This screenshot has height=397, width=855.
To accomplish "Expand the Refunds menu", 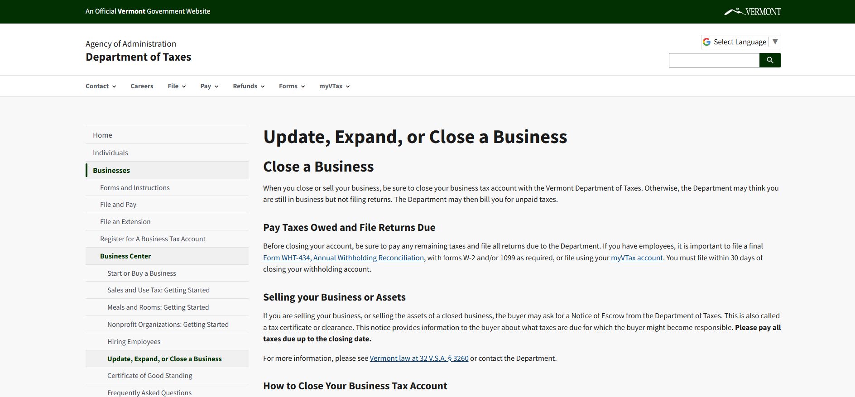I will [x=249, y=86].
